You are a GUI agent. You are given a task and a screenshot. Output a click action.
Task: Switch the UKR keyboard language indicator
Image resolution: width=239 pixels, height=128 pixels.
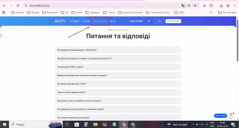212,125
